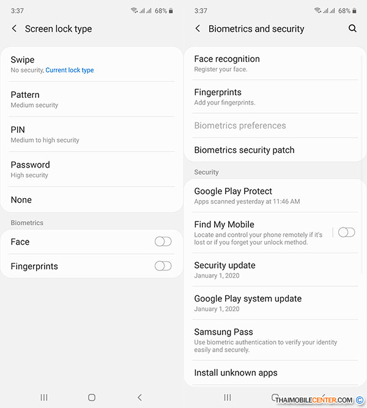Go back from Screen lock type
Screen dimensions: 367x408
[15, 28]
